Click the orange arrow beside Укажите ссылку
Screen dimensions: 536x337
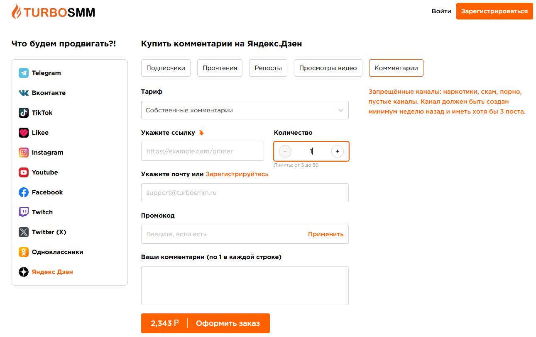click(201, 133)
